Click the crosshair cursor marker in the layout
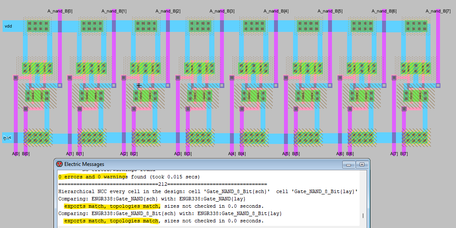 click(x=139, y=86)
